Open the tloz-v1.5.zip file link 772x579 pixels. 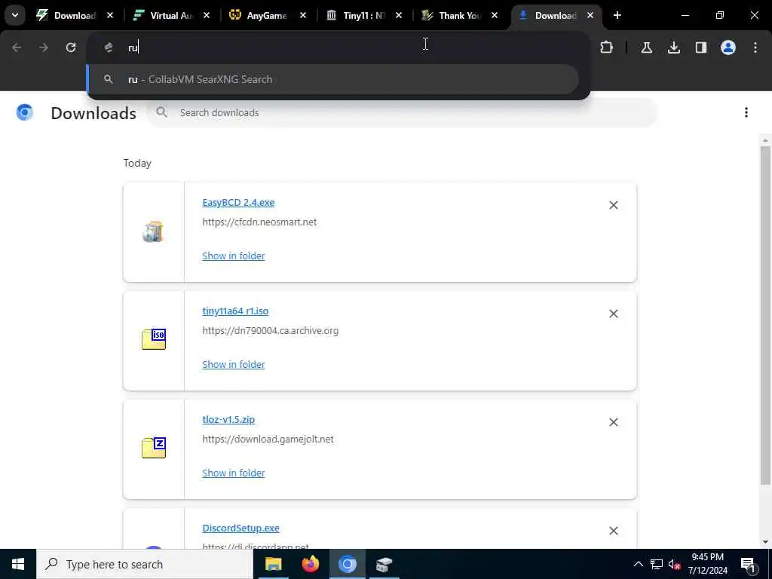pyautogui.click(x=228, y=419)
